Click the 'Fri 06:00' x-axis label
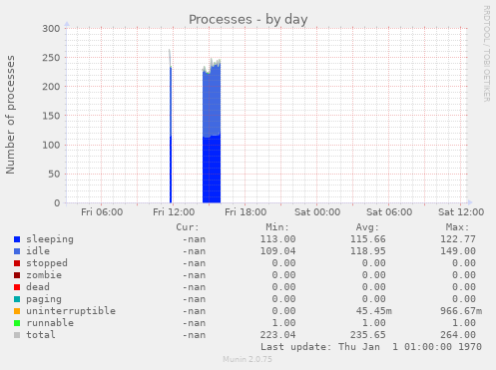 pyautogui.click(x=102, y=212)
